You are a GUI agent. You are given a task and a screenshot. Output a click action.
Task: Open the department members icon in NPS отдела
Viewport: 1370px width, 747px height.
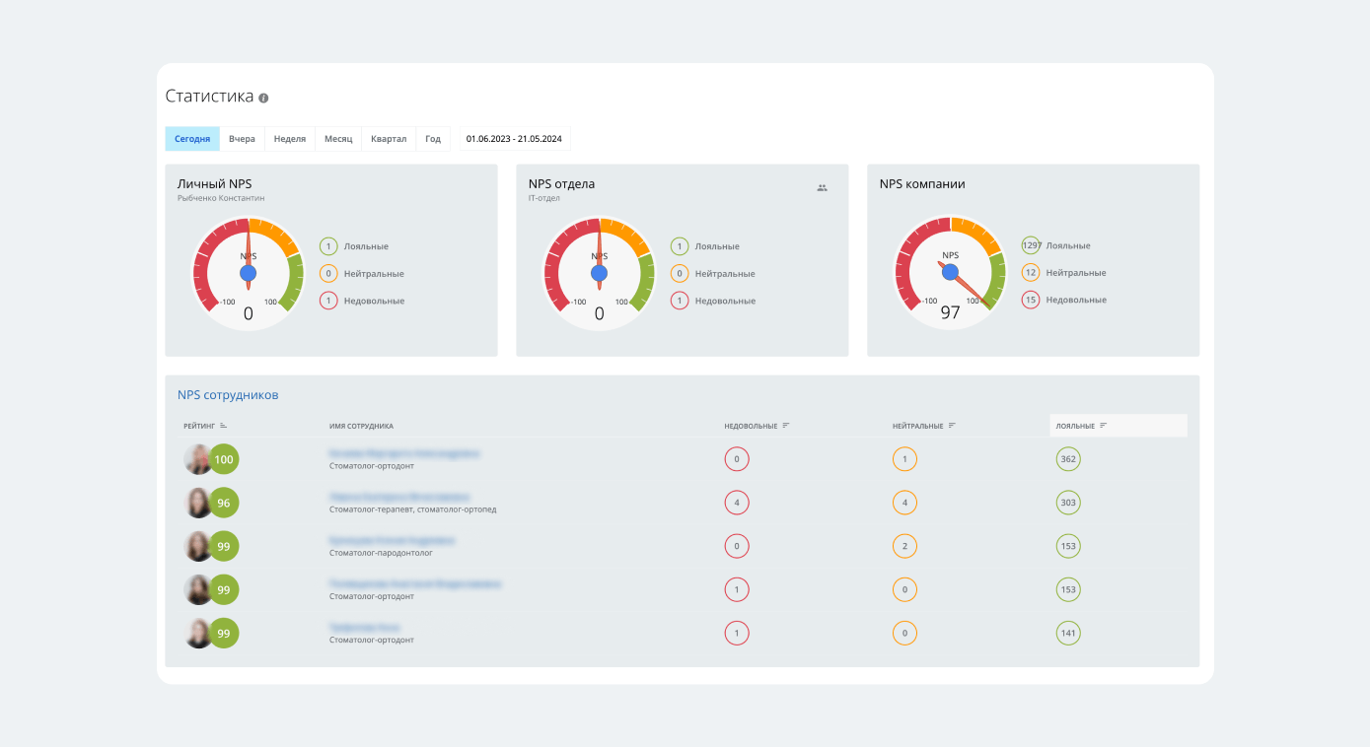click(x=822, y=187)
